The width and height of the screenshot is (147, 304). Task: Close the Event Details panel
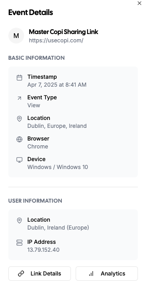[x=139, y=3]
